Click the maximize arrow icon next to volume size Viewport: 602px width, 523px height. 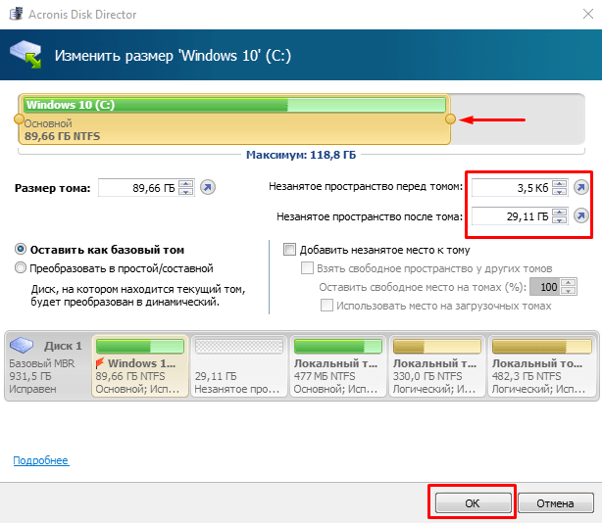(x=208, y=187)
